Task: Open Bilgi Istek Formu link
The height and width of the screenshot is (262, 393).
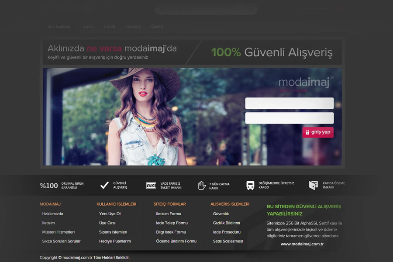Action: click(171, 232)
